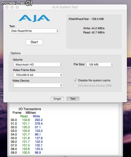Click the AJA System Test window title

[x=65, y=7]
